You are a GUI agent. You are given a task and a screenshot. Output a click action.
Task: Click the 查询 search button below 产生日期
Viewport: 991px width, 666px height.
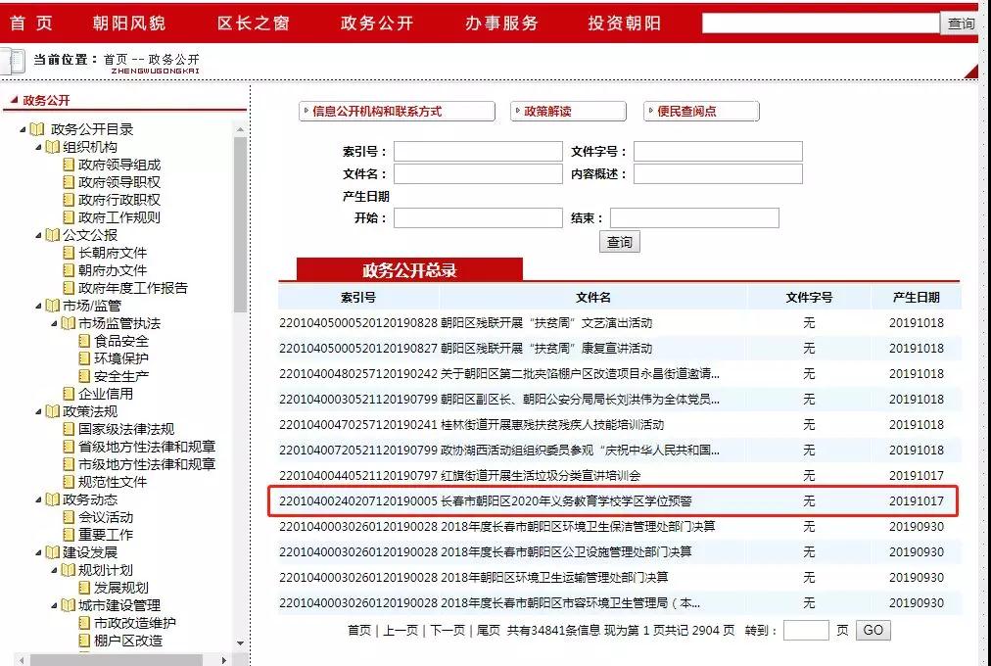[x=619, y=243]
